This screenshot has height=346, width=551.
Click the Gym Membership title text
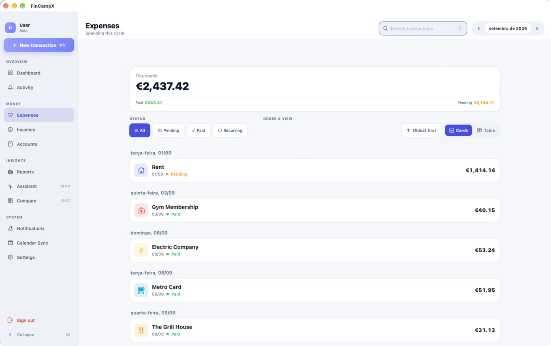click(175, 207)
